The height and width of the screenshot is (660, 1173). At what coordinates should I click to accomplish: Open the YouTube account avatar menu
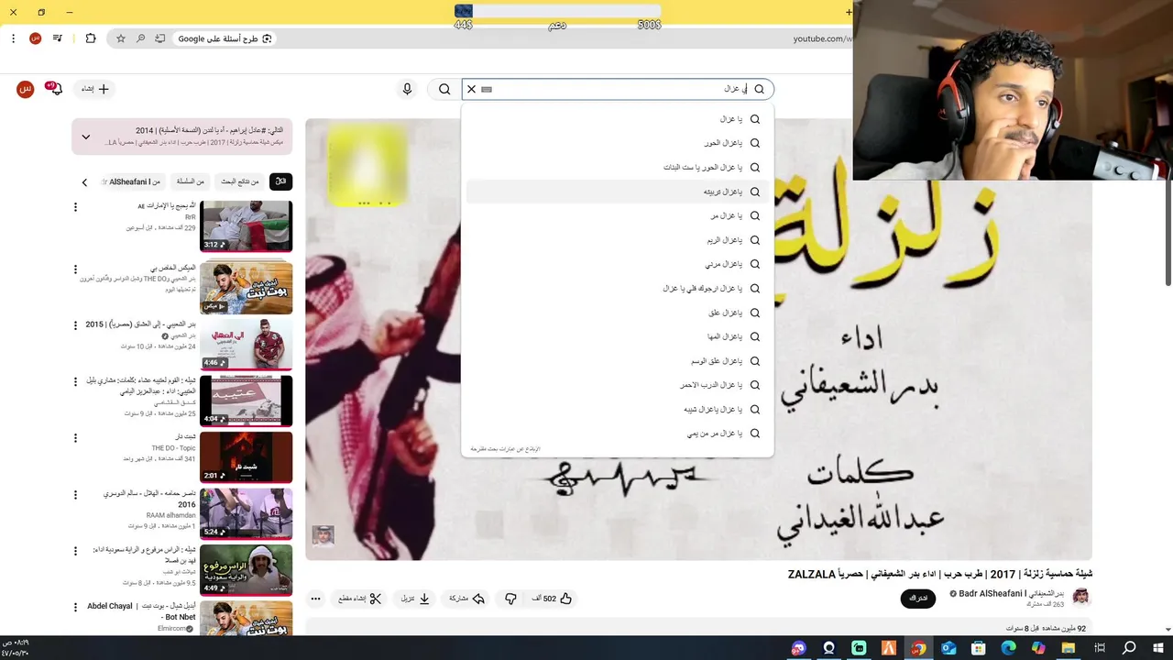click(25, 89)
